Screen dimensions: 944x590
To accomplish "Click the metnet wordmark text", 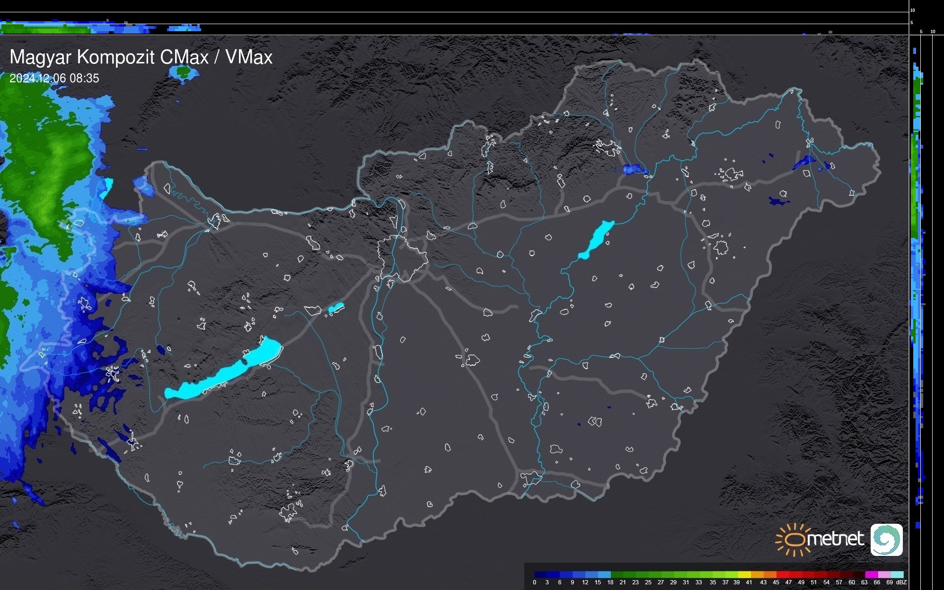I will (x=836, y=539).
